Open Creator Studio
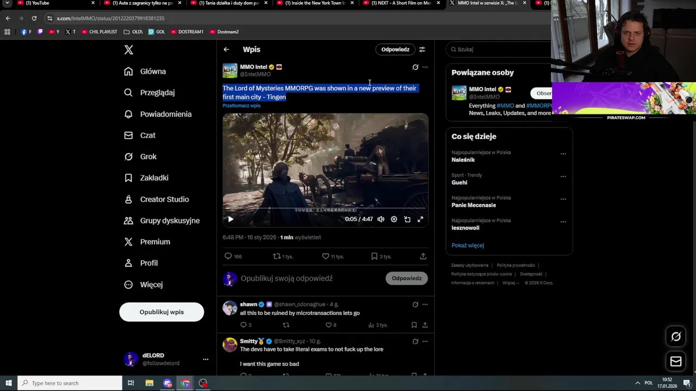Viewport: 696px width, 391px height. 156,199
